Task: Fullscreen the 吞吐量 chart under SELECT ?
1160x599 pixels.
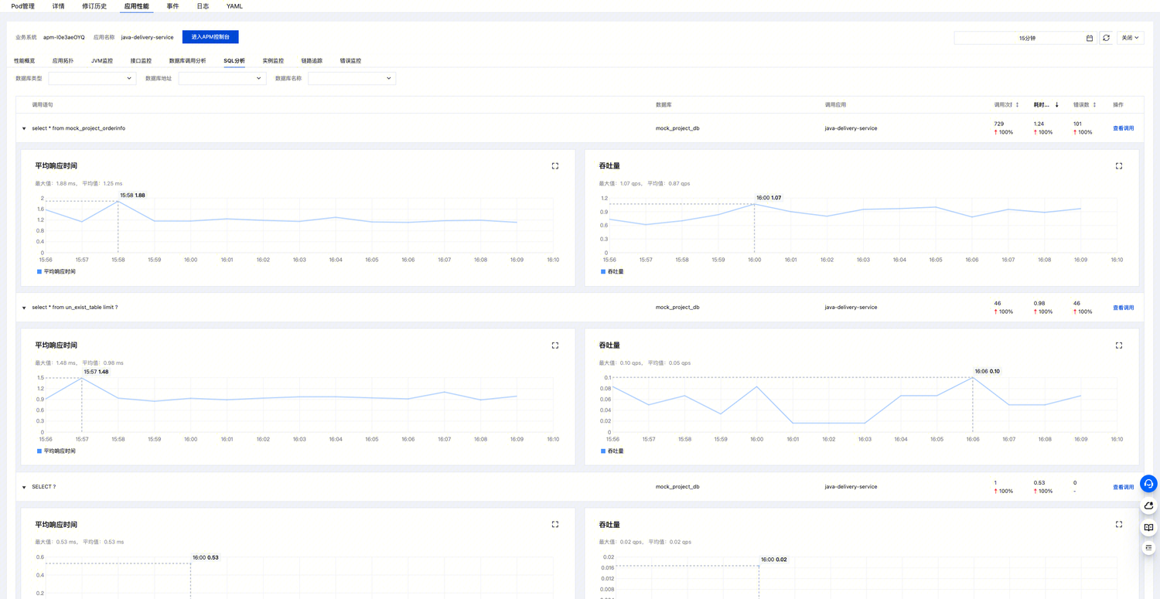Action: point(1119,524)
